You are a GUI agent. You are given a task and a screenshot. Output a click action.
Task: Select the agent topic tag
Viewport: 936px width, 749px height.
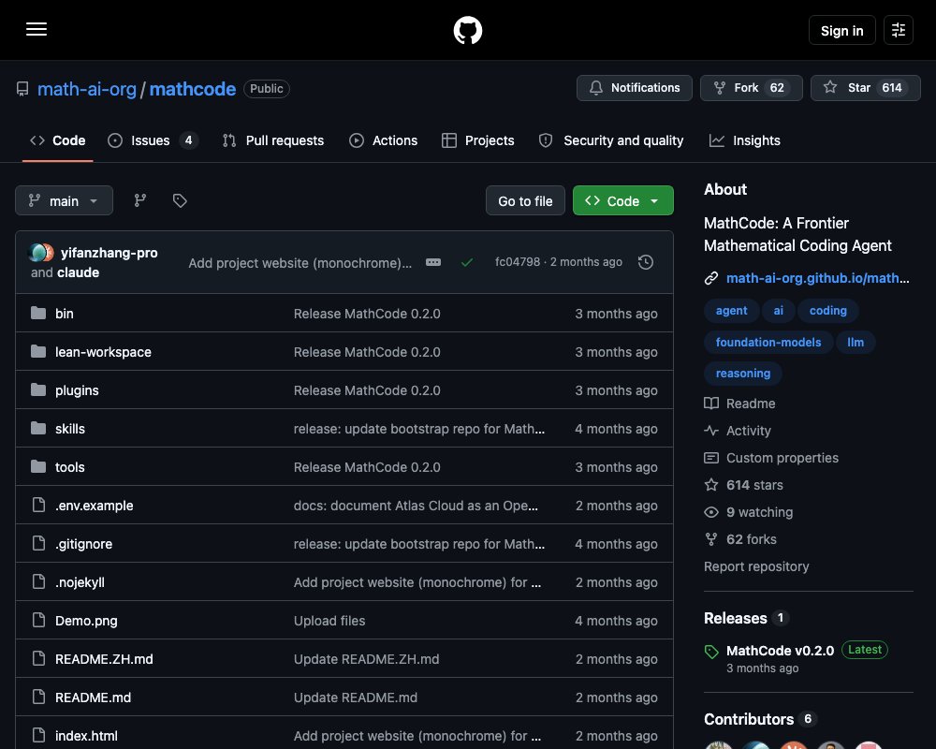pos(731,311)
